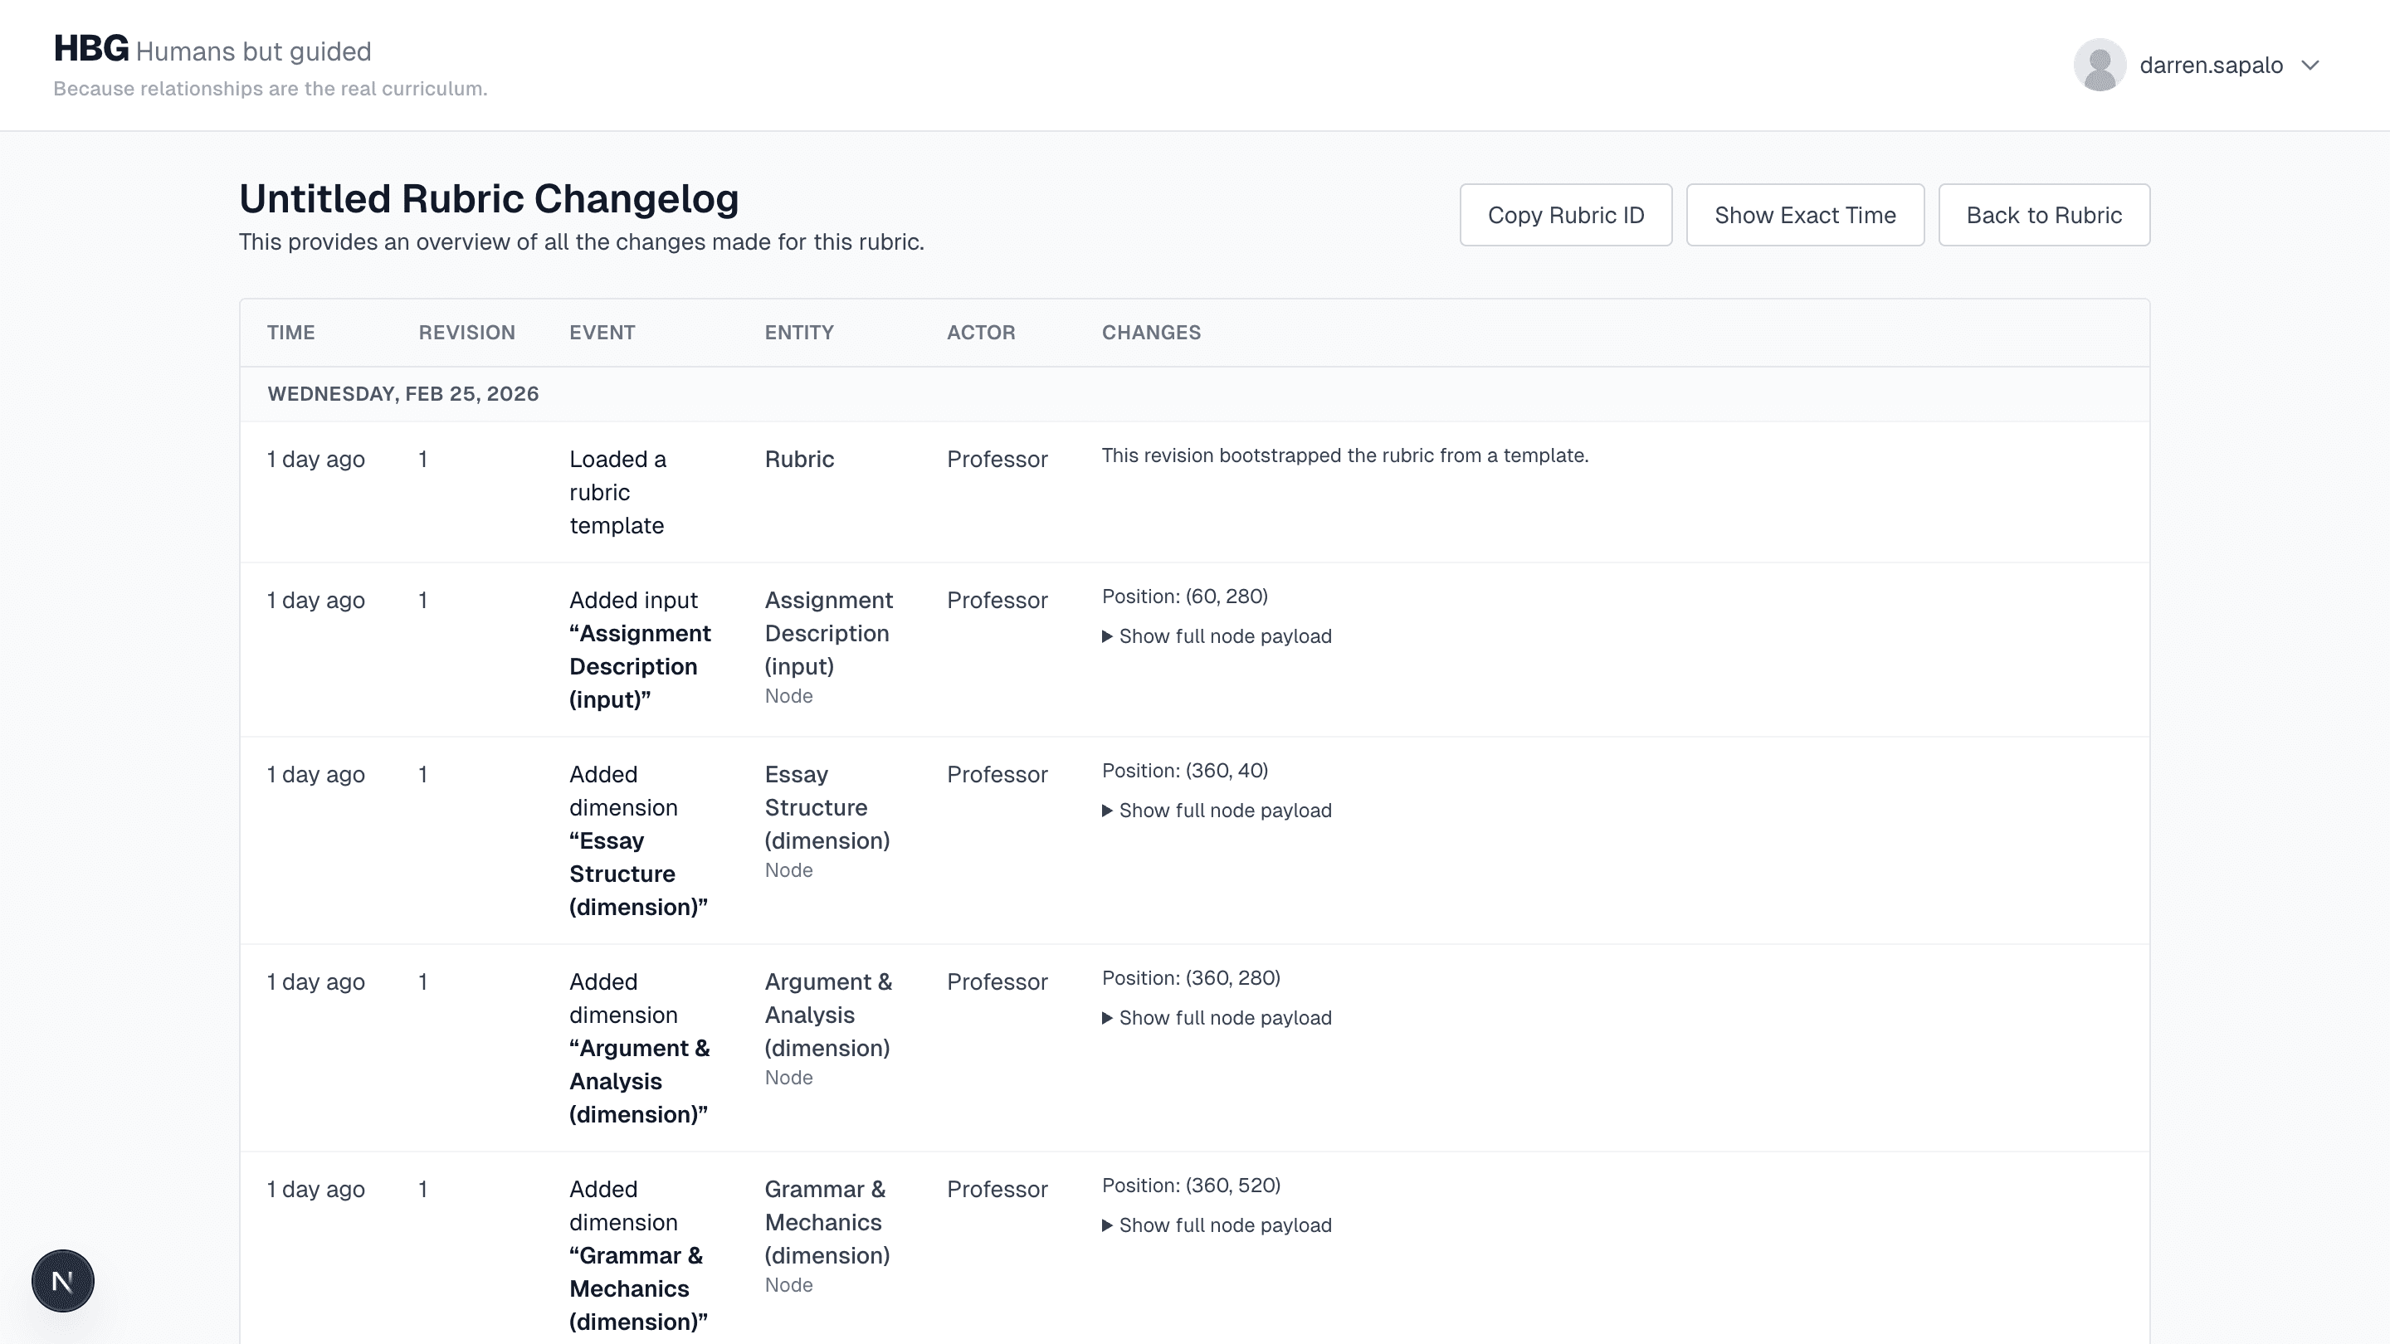The width and height of the screenshot is (2390, 1344).
Task: Expand Essay Structure node payload
Action: coord(1217,810)
